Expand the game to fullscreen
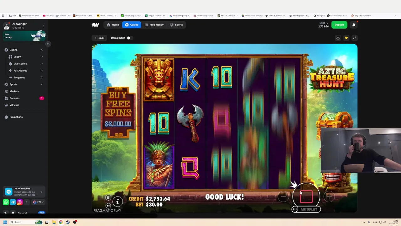Image resolution: width=401 pixels, height=226 pixels. tap(355, 38)
